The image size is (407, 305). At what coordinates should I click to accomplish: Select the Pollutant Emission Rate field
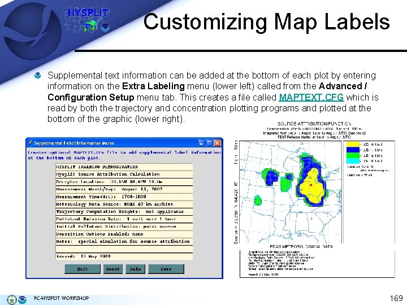tap(124, 219)
